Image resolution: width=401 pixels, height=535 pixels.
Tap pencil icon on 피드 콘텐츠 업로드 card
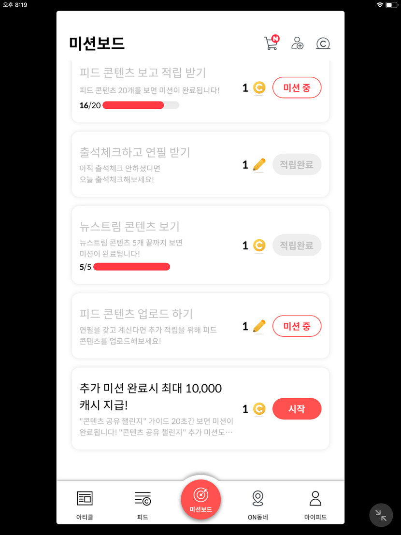(259, 326)
